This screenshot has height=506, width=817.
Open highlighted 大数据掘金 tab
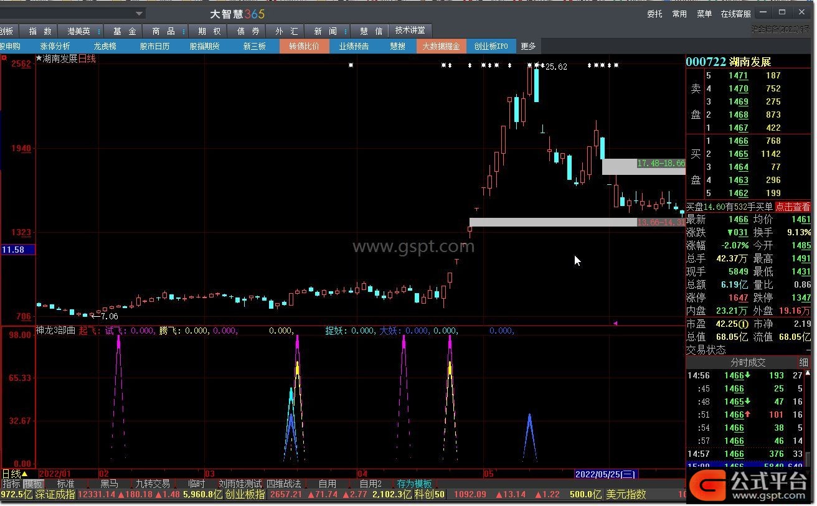[441, 46]
